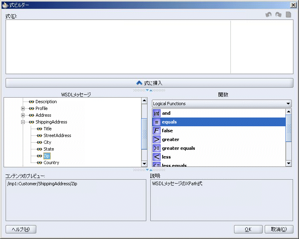Click the undo arrow icon above expression
Viewport: 299px width, 239px height.
pyautogui.click(x=268, y=15)
